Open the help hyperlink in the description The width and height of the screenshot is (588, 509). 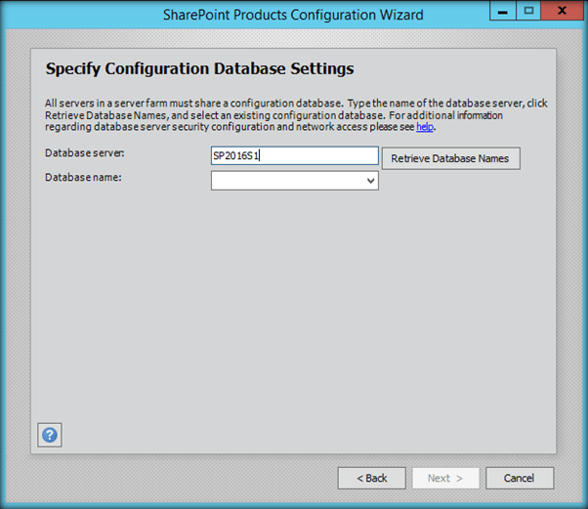coord(425,127)
